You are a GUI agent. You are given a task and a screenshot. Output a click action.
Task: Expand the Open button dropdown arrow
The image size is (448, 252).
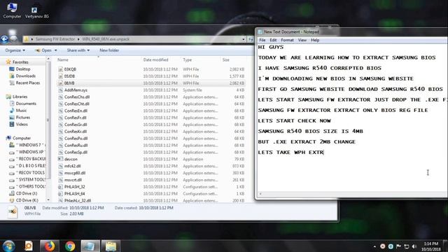click(x=56, y=50)
